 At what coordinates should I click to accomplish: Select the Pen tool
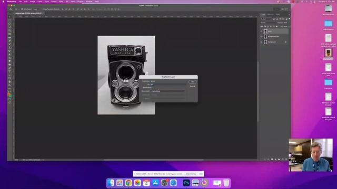click(x=9, y=68)
